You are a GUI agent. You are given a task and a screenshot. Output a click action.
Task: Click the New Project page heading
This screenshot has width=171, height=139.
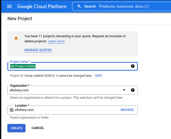[x=20, y=19]
